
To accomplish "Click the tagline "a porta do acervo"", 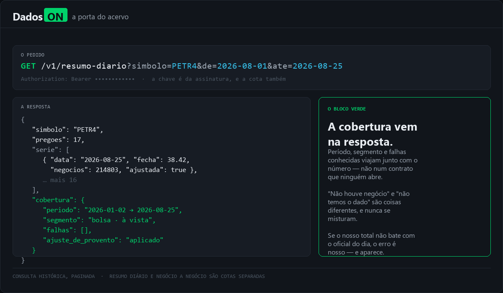I will click(100, 17).
